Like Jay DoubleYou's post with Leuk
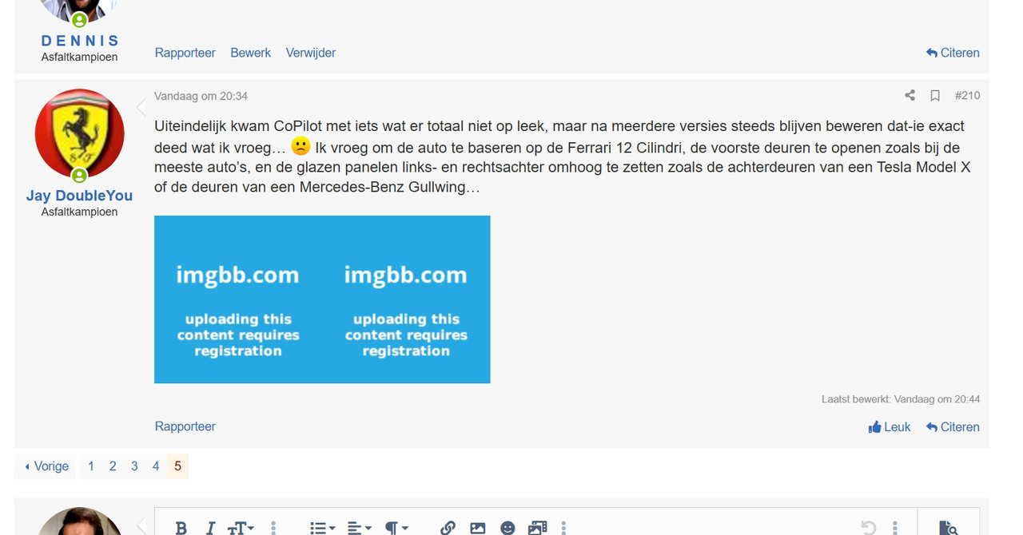This screenshot has height=535, width=1023. tap(890, 427)
